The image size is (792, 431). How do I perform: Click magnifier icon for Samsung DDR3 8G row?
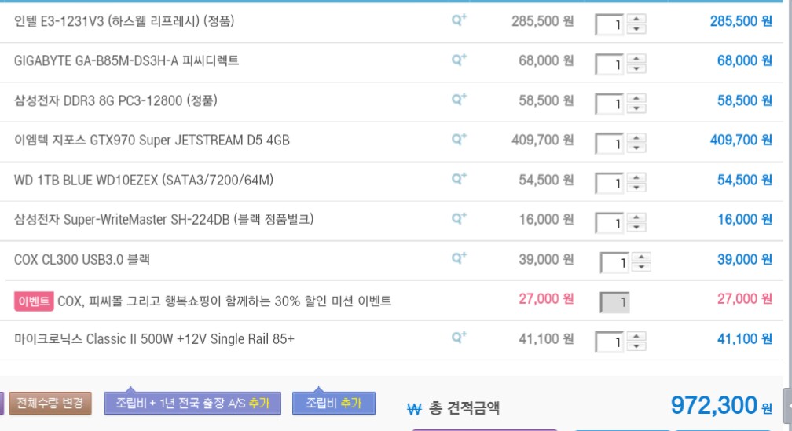coord(459,99)
